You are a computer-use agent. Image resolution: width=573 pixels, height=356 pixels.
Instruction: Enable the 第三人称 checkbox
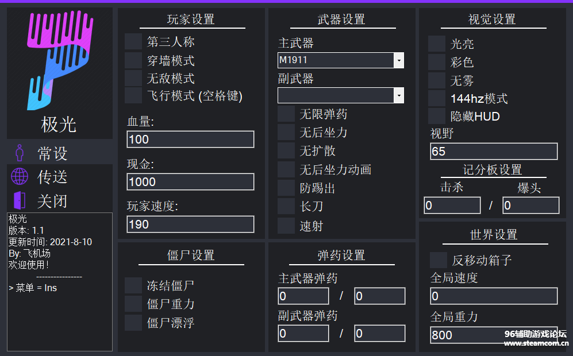[x=133, y=42]
